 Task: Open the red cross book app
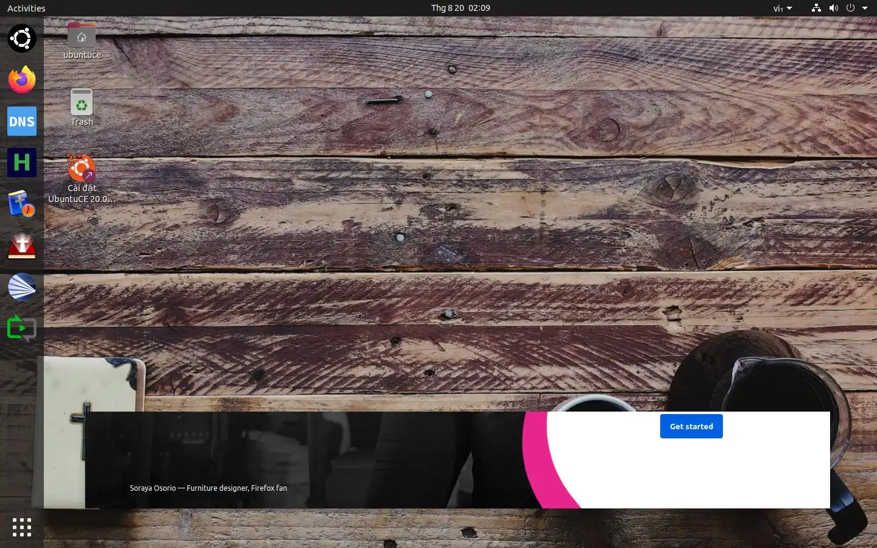[x=22, y=245]
